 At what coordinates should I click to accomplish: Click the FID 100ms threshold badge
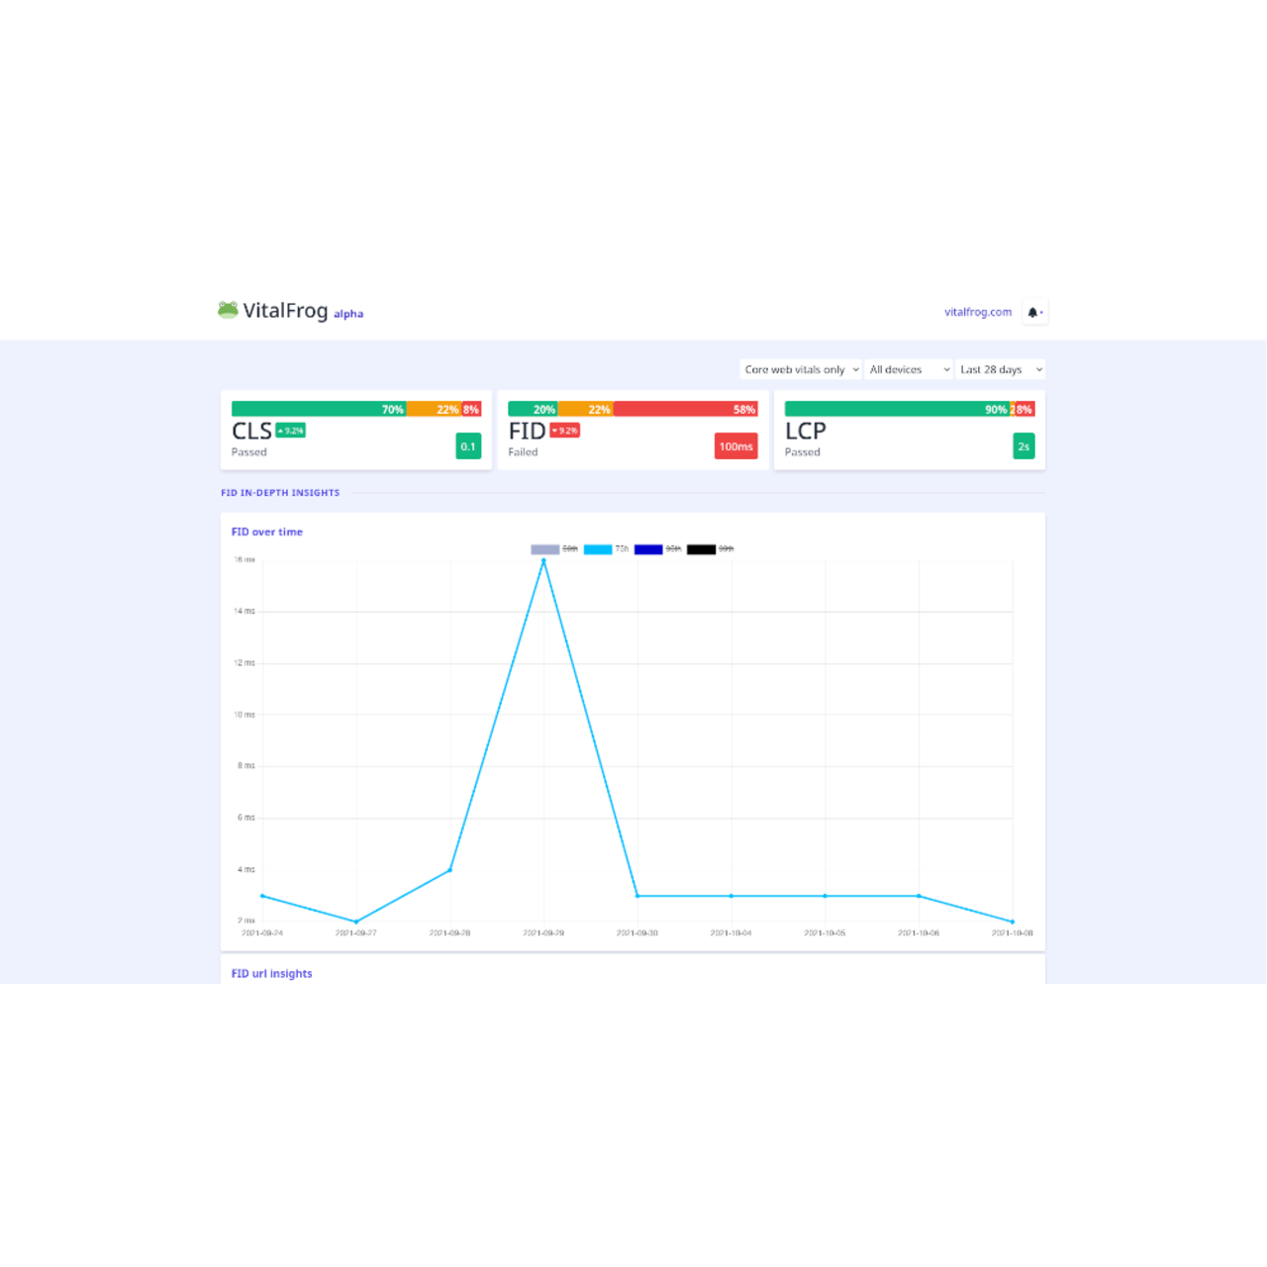tap(735, 446)
